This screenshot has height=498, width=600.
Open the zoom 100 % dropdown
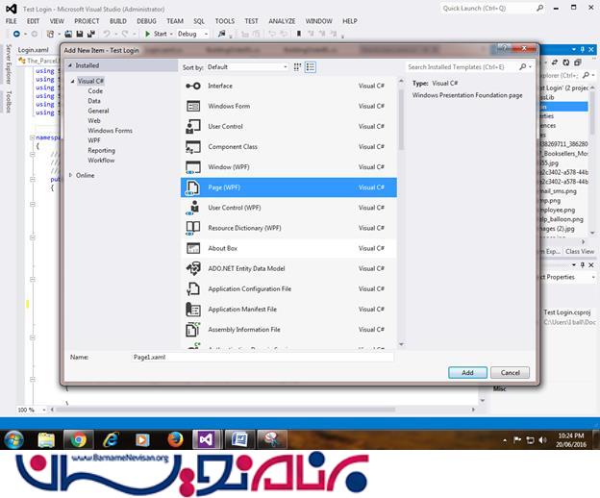coord(44,410)
